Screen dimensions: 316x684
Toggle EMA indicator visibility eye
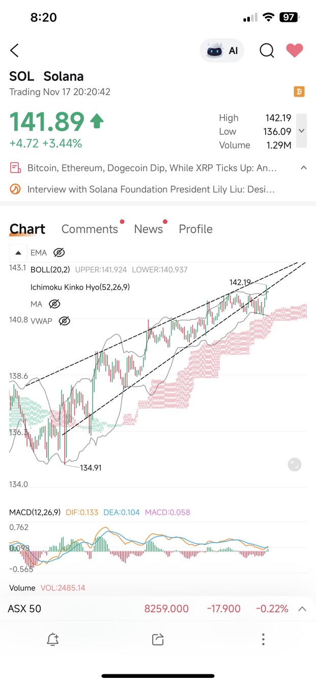pyautogui.click(x=59, y=252)
